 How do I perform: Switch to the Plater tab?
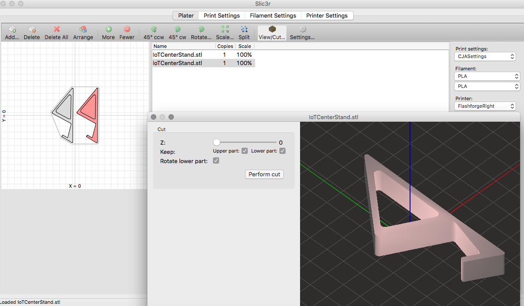coord(186,16)
